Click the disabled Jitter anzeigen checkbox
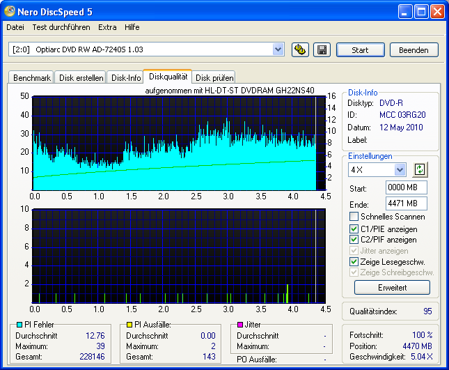This screenshot has height=370, width=449. click(354, 250)
